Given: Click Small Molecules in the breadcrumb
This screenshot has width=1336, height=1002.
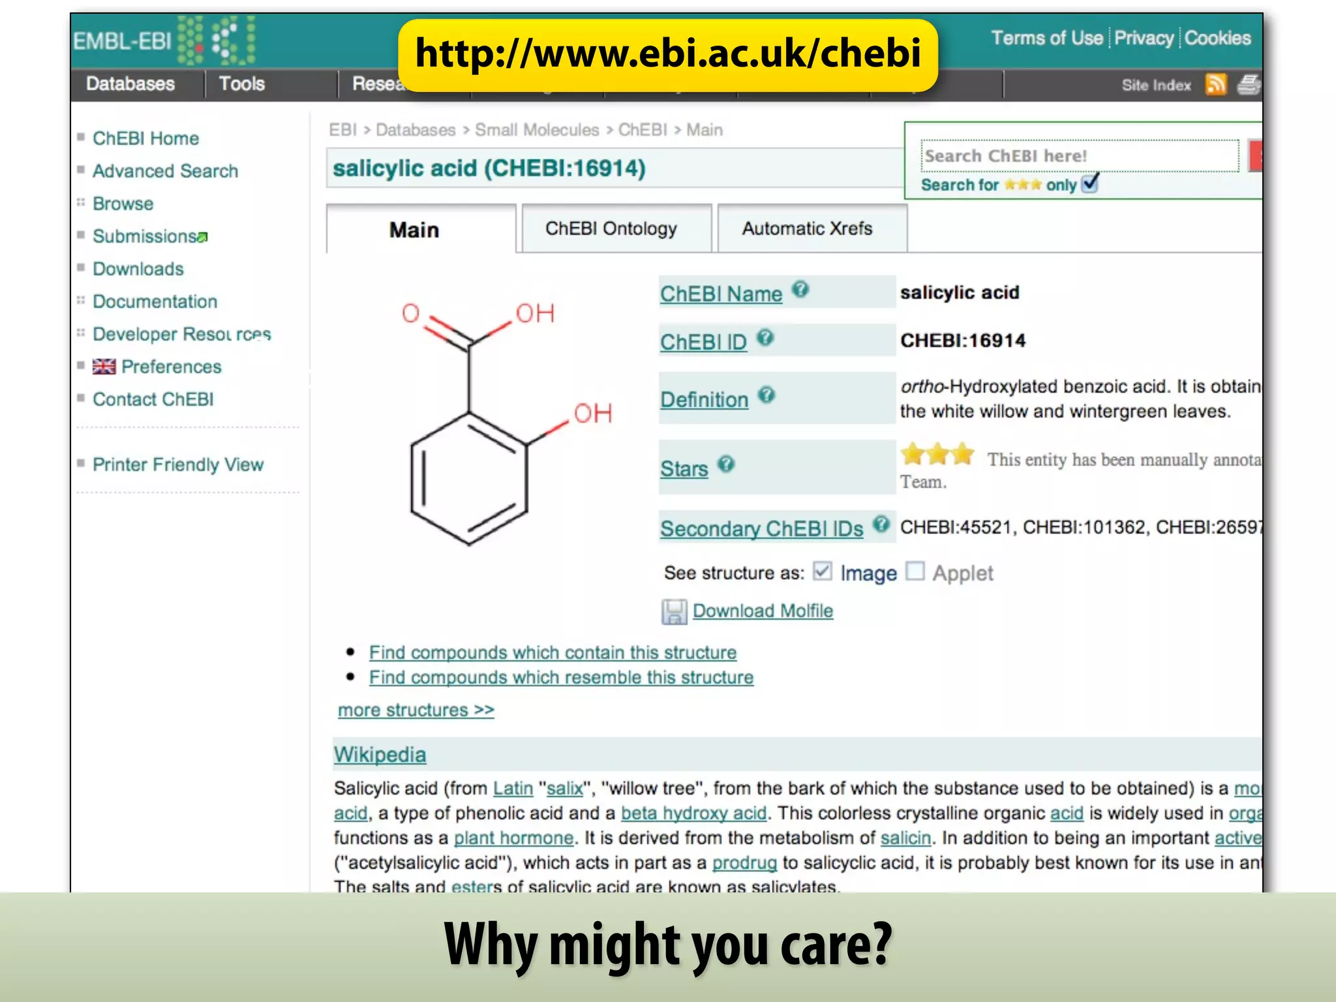Looking at the screenshot, I should [536, 130].
